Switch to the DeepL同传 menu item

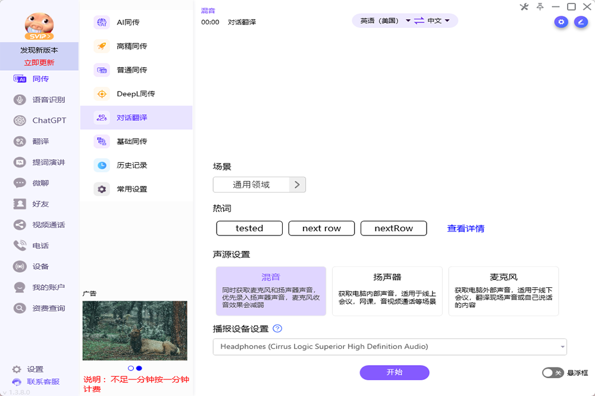pyautogui.click(x=136, y=94)
